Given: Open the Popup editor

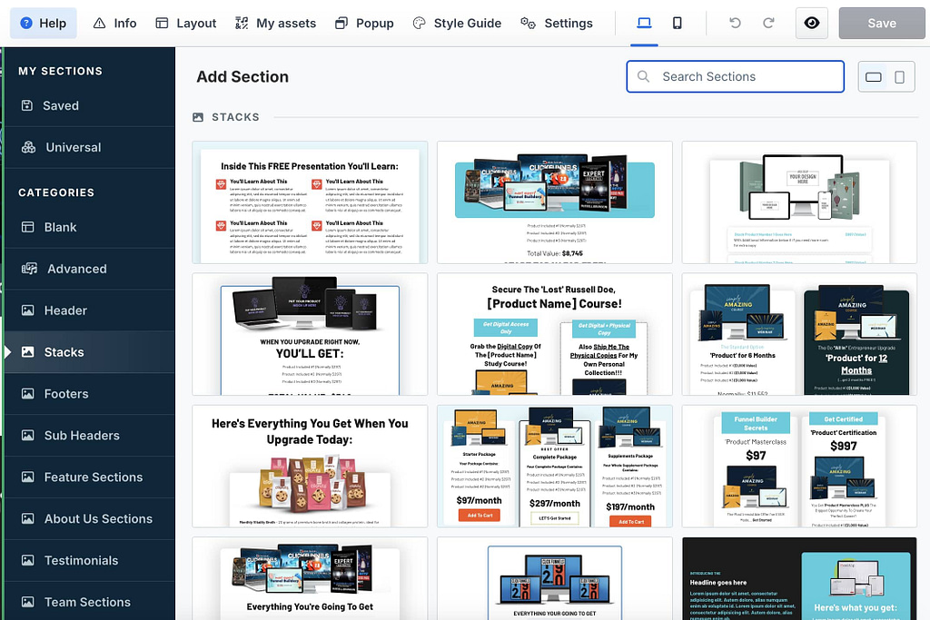Looking at the screenshot, I should tap(364, 23).
